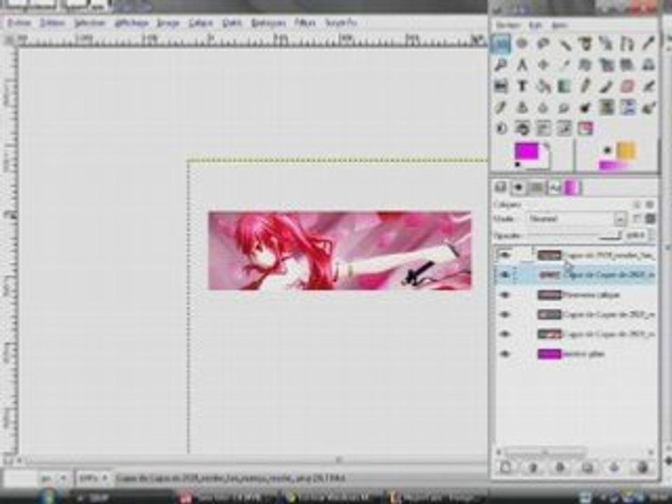Select the Free Select lasso tool
This screenshot has height=504, width=672.
[x=542, y=43]
